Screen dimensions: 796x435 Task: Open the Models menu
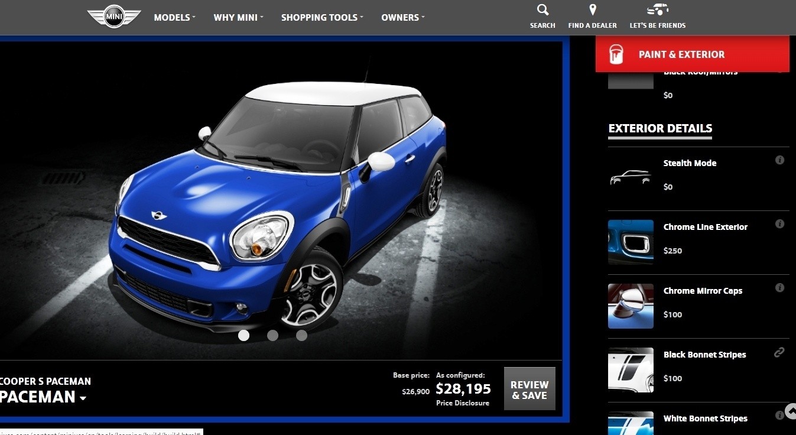(x=174, y=17)
